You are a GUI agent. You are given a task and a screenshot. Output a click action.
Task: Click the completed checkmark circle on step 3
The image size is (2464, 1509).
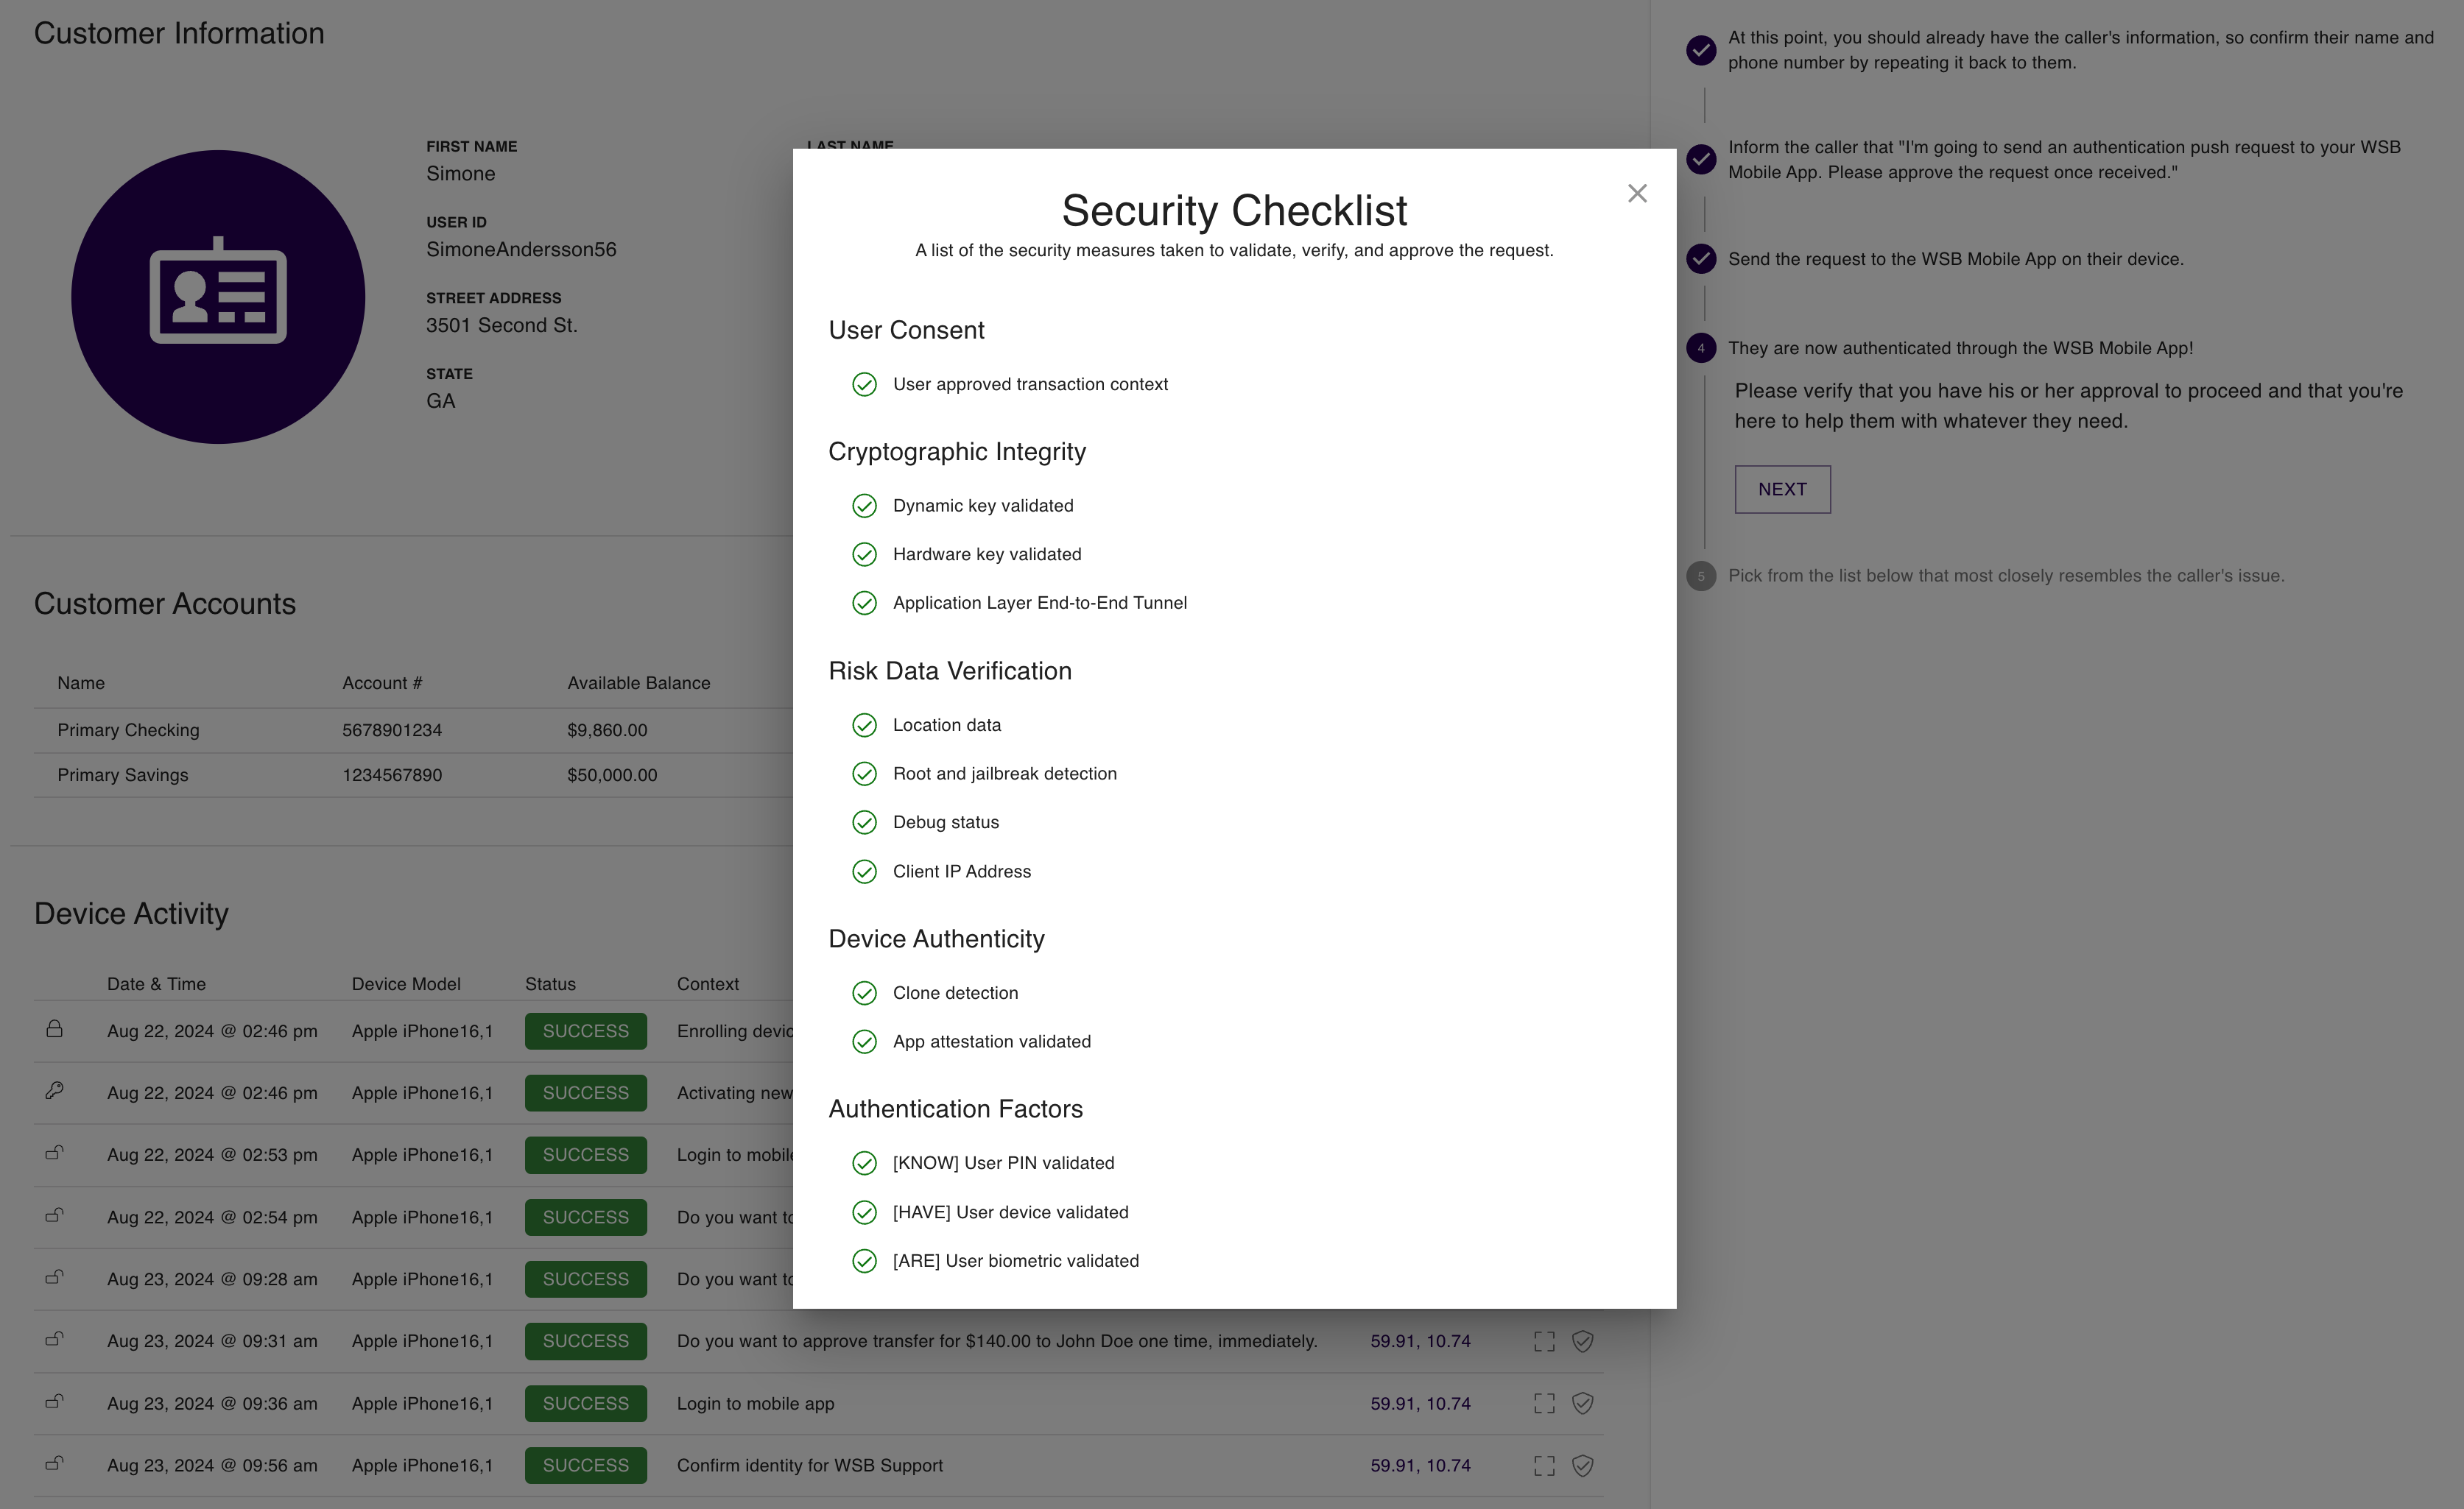click(x=1701, y=258)
